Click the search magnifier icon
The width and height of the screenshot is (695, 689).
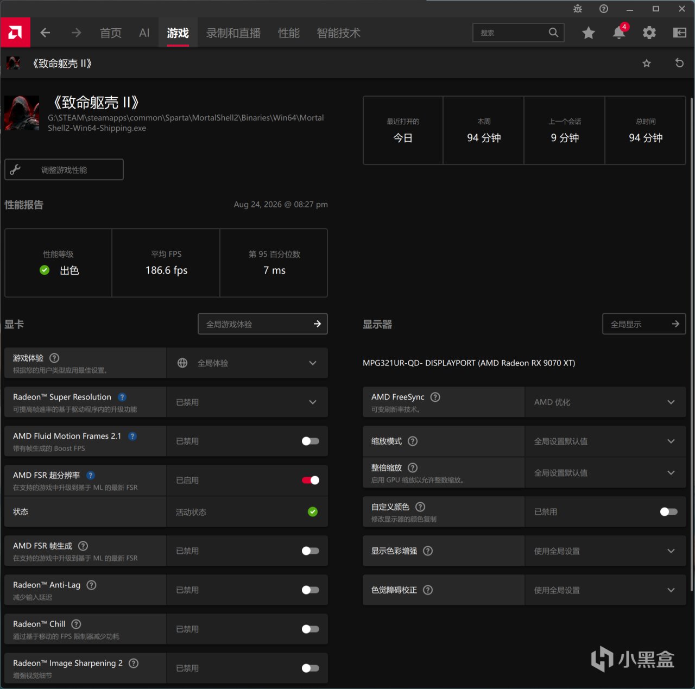point(553,33)
